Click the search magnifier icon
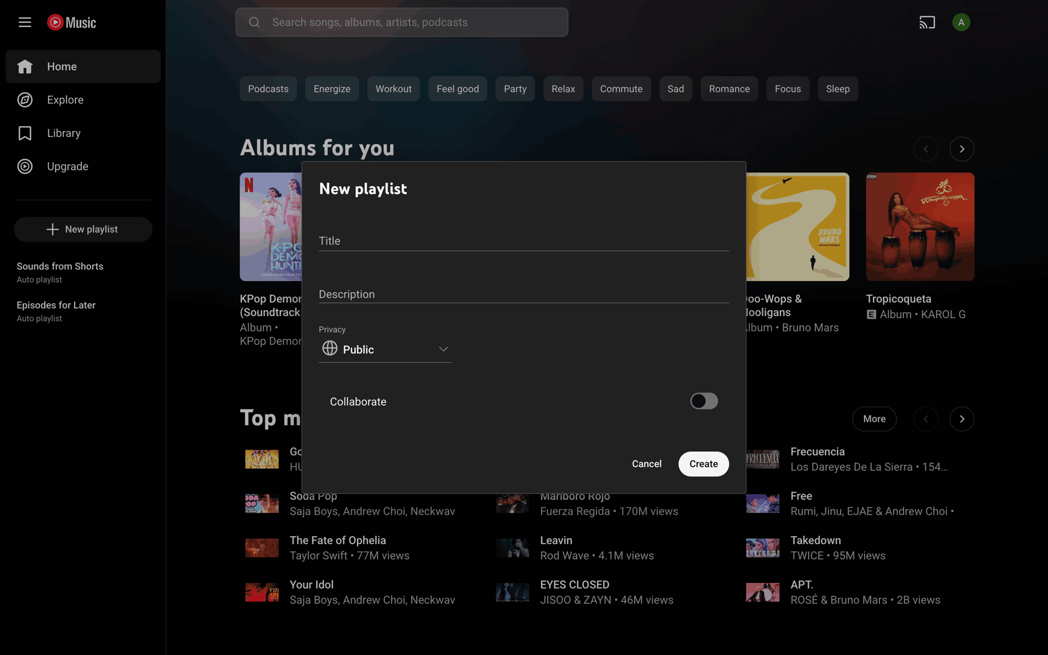The width and height of the screenshot is (1048, 655). pos(254,22)
